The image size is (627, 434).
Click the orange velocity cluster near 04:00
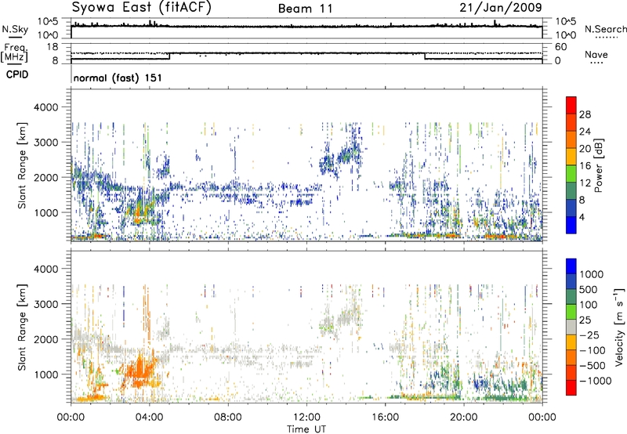click(140, 371)
